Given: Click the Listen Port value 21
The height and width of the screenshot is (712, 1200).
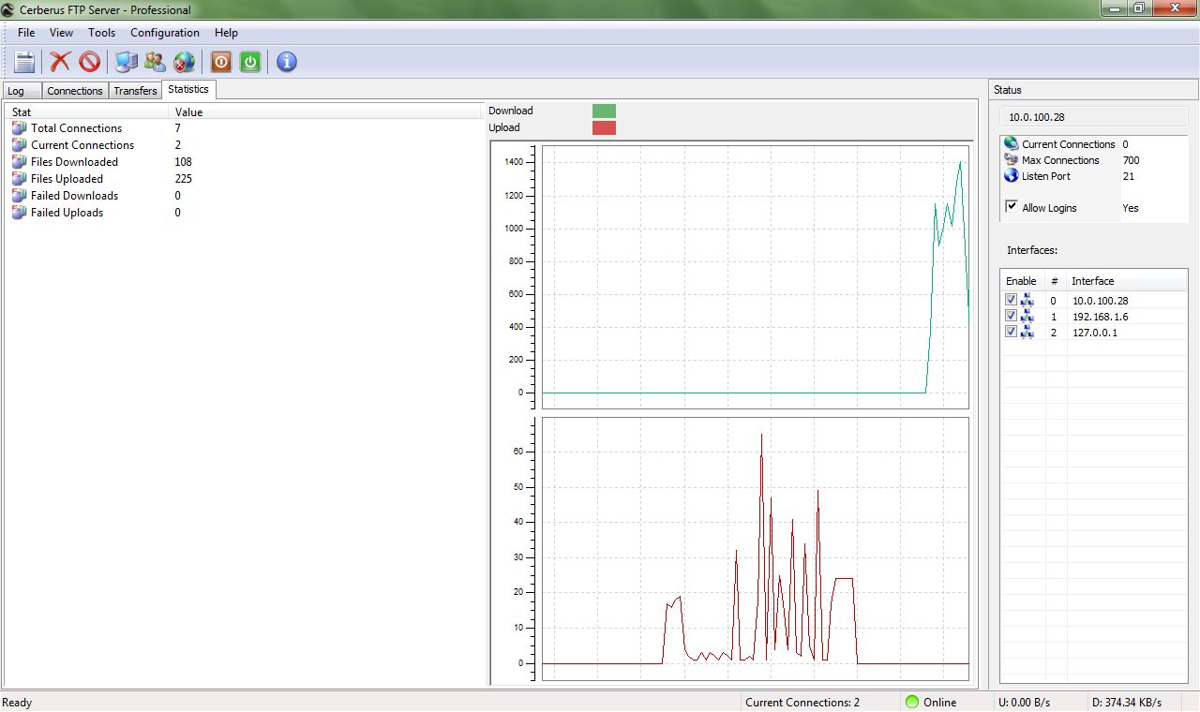Looking at the screenshot, I should point(1128,176).
